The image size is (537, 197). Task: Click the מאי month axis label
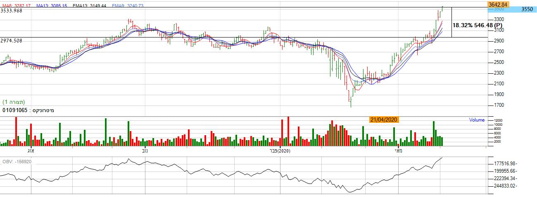point(398,151)
